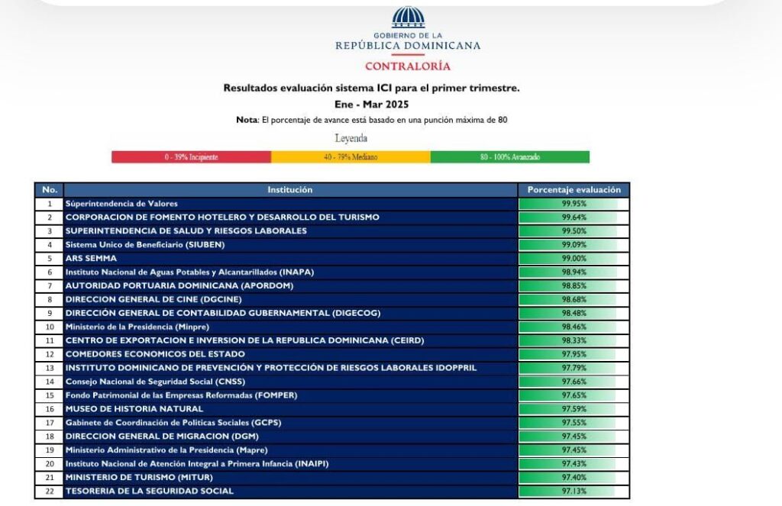Image resolution: width=782 pixels, height=506 pixels.
Task: Click the 98.68% percentage cell
Action: pos(574,300)
